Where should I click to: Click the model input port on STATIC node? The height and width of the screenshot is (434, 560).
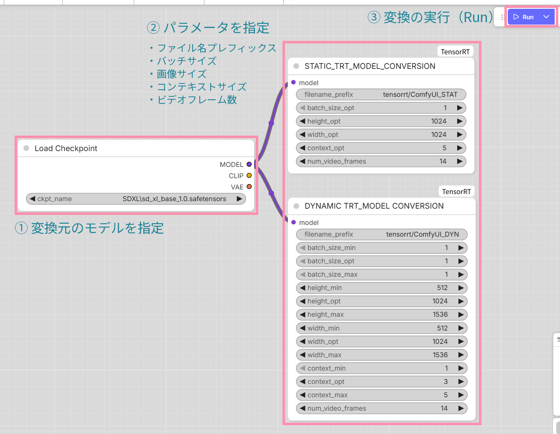pyautogui.click(x=293, y=83)
